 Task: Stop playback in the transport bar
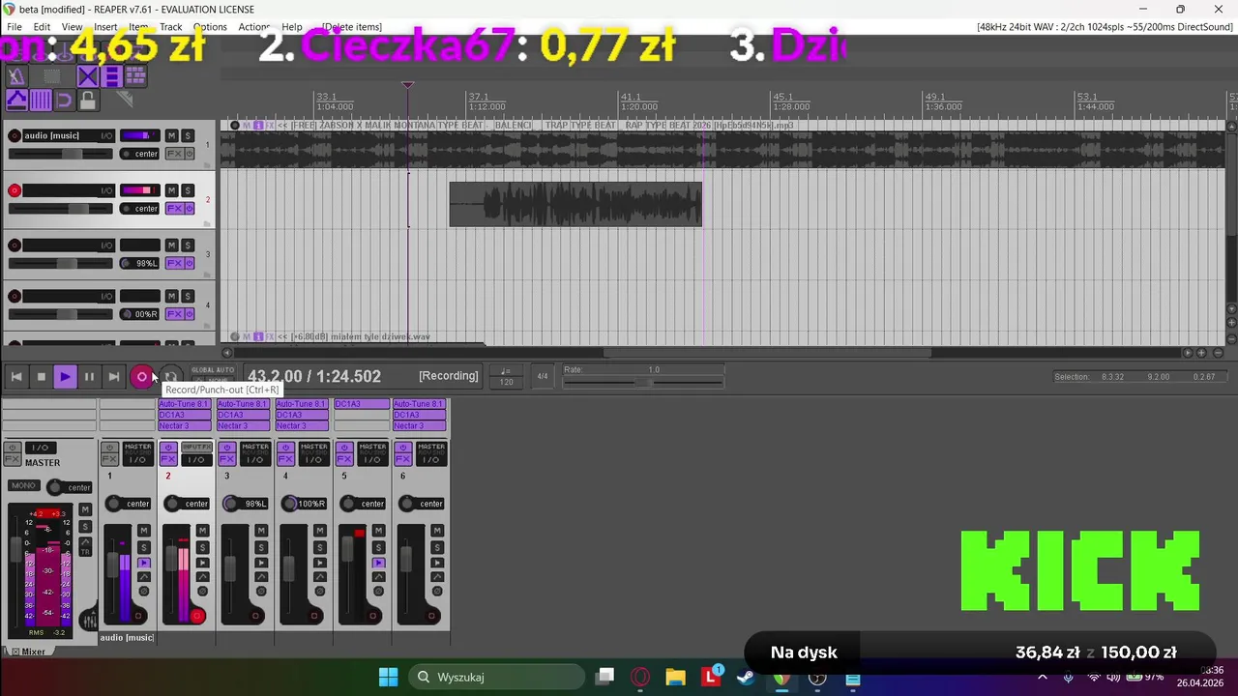pos(41,377)
